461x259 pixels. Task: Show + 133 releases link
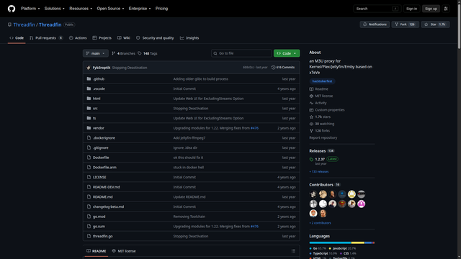tap(319, 171)
